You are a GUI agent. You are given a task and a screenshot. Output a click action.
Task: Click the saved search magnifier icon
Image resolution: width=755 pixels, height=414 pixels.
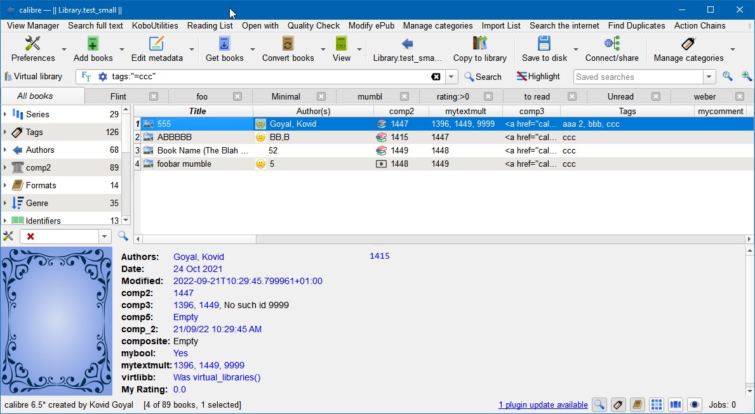tap(727, 77)
